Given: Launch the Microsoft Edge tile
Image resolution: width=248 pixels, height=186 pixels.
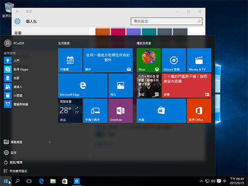Looking at the screenshot, I should (x=83, y=85).
